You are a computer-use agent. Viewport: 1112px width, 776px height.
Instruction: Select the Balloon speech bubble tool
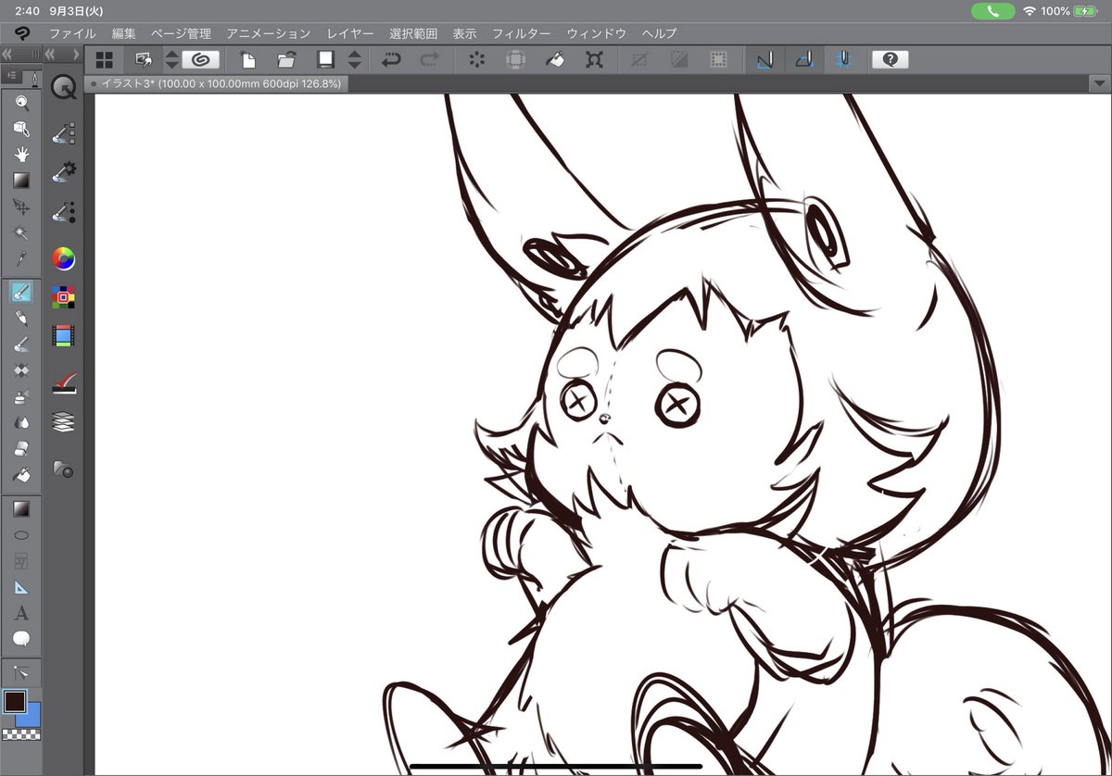click(x=20, y=638)
